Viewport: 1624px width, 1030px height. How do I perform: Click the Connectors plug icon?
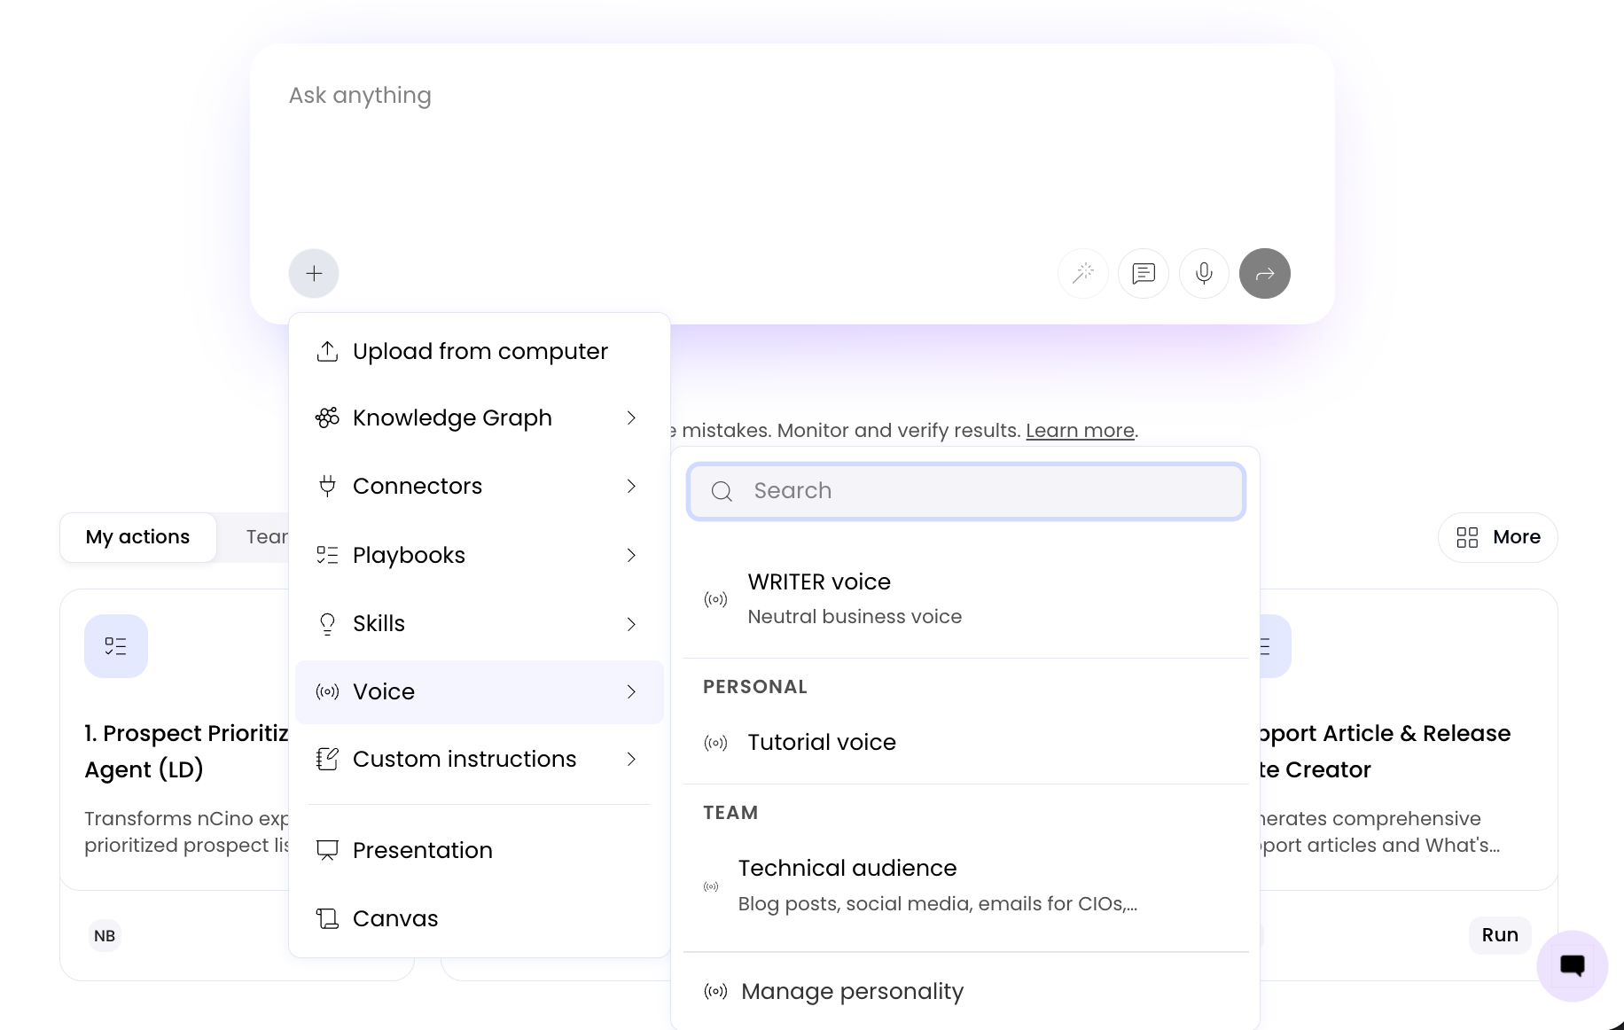pyautogui.click(x=327, y=486)
